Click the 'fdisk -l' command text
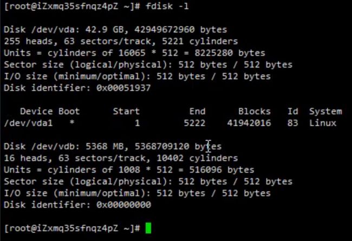352x241 pixels. point(167,6)
